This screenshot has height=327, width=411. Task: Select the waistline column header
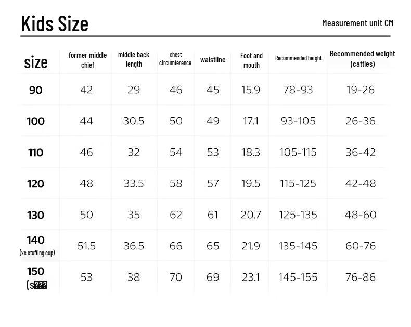tap(213, 60)
